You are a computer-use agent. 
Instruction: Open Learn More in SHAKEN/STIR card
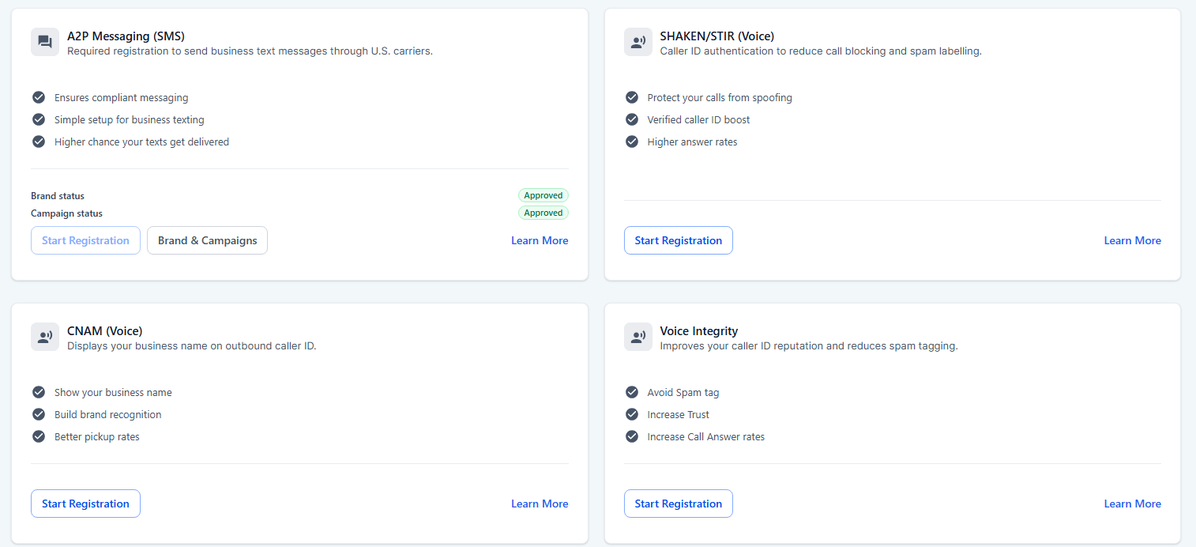click(x=1133, y=240)
